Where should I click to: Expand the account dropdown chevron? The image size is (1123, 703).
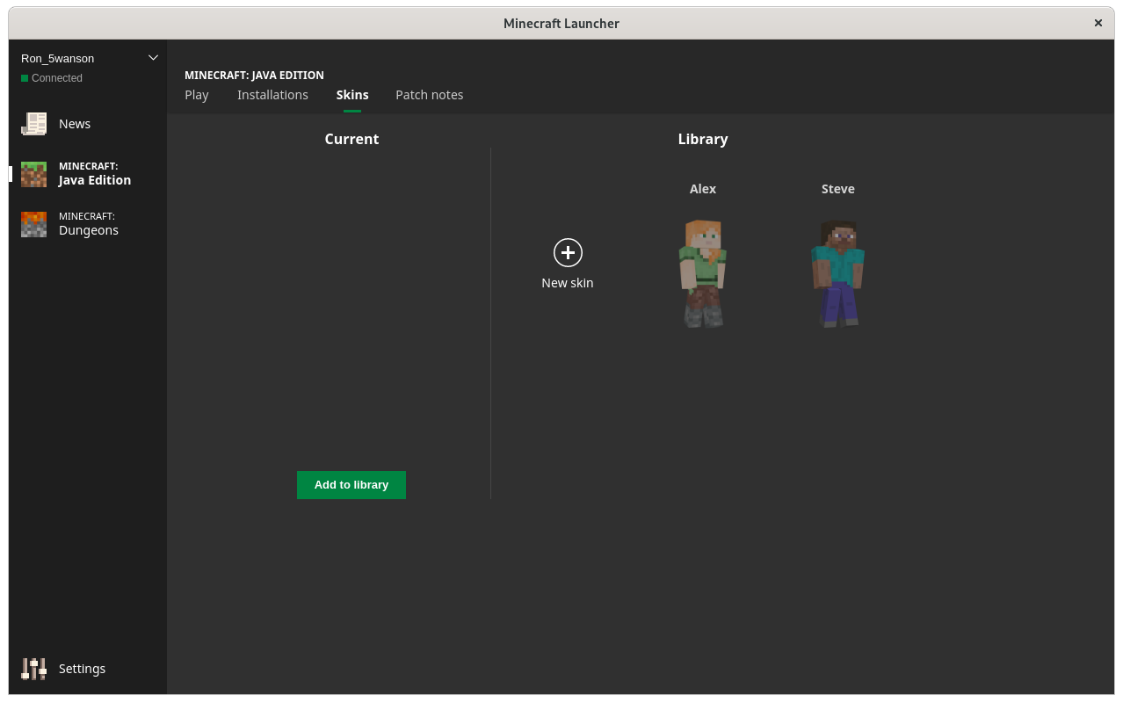coord(153,58)
